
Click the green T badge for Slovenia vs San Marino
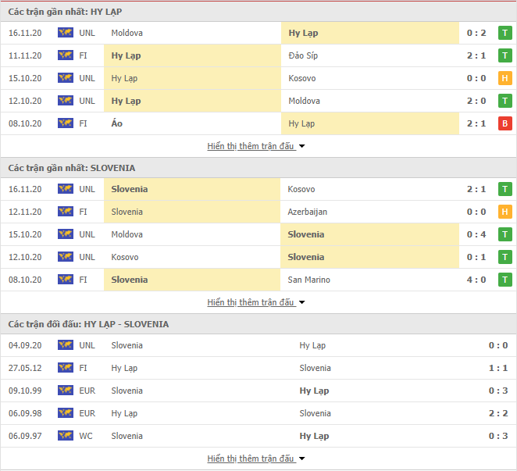coord(505,280)
